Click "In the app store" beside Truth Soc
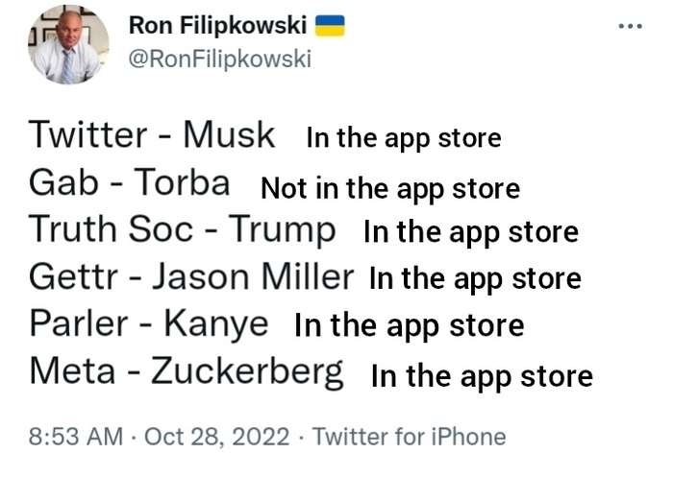The height and width of the screenshot is (477, 673). [x=471, y=232]
